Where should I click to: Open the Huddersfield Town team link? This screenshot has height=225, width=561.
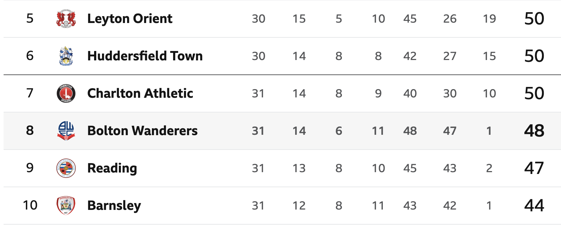point(145,56)
